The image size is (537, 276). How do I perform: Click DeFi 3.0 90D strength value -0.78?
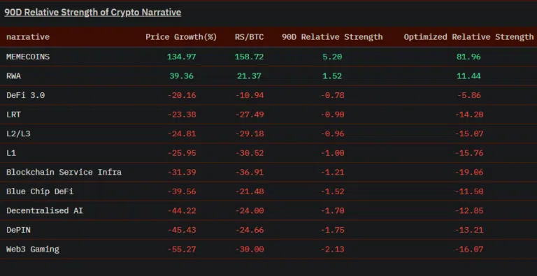tap(332, 95)
